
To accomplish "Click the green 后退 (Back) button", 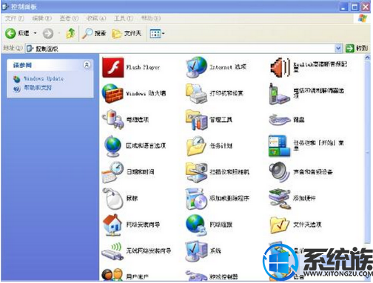I will click(17, 33).
